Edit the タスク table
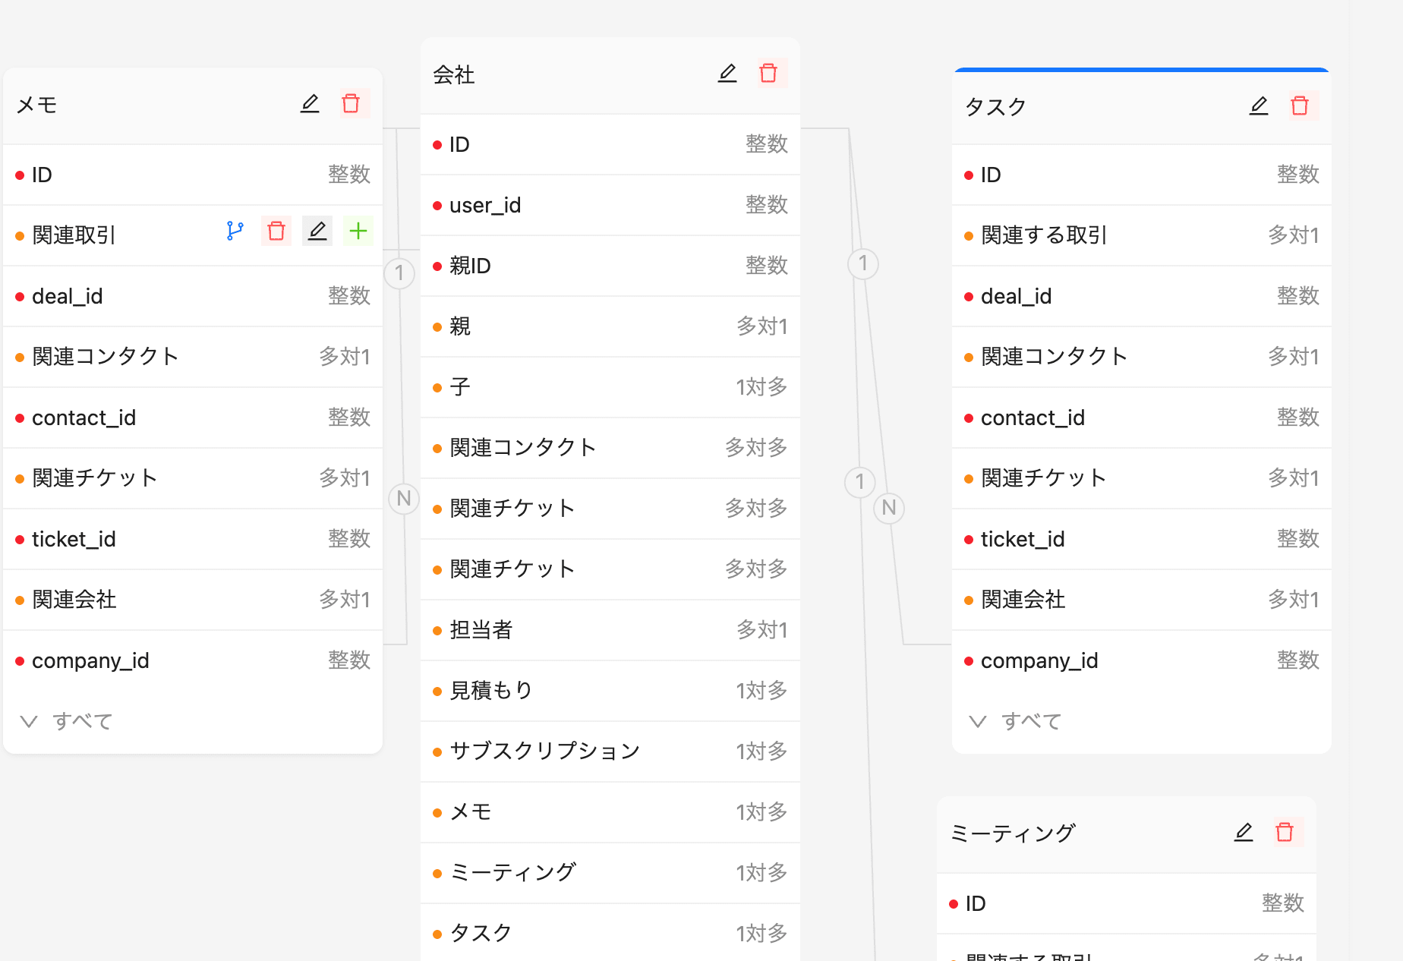This screenshot has height=961, width=1403. tap(1259, 106)
